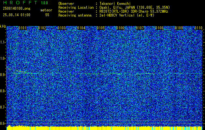205x130 pixels.
Task: Click the meteor count value 55
Action: pyautogui.click(x=47, y=15)
